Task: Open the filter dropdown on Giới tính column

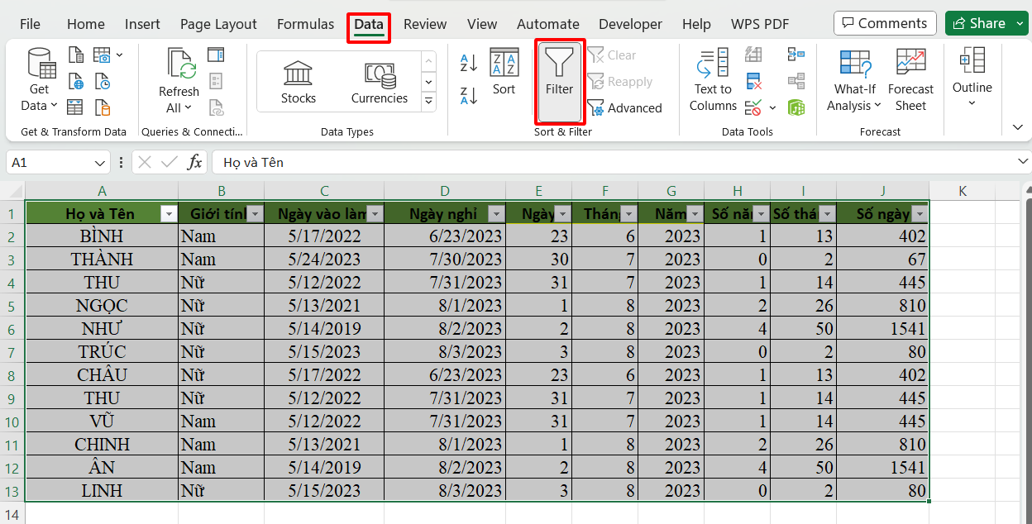Action: pyautogui.click(x=255, y=212)
